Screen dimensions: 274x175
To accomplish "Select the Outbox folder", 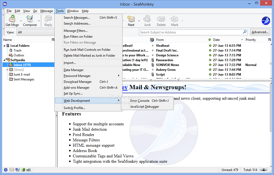I will 19,55.
